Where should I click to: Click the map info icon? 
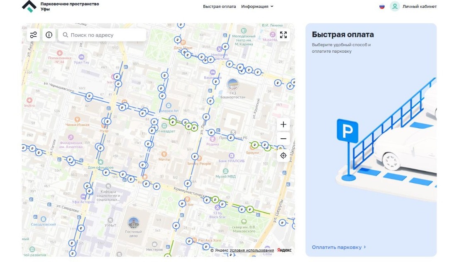coord(49,35)
